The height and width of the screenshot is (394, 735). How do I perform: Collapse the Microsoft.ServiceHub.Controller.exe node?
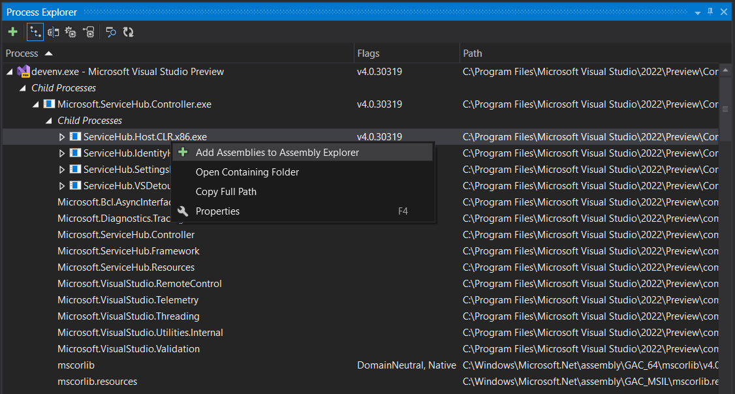coord(36,104)
